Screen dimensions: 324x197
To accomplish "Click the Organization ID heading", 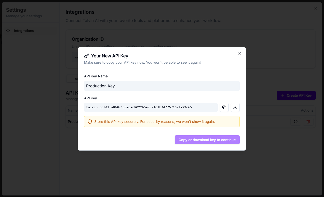I will (88, 39).
